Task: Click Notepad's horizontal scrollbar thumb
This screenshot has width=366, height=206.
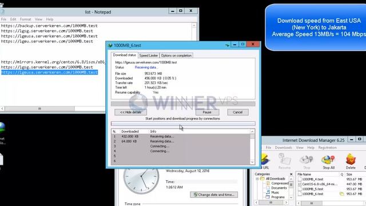Action: pos(39,109)
